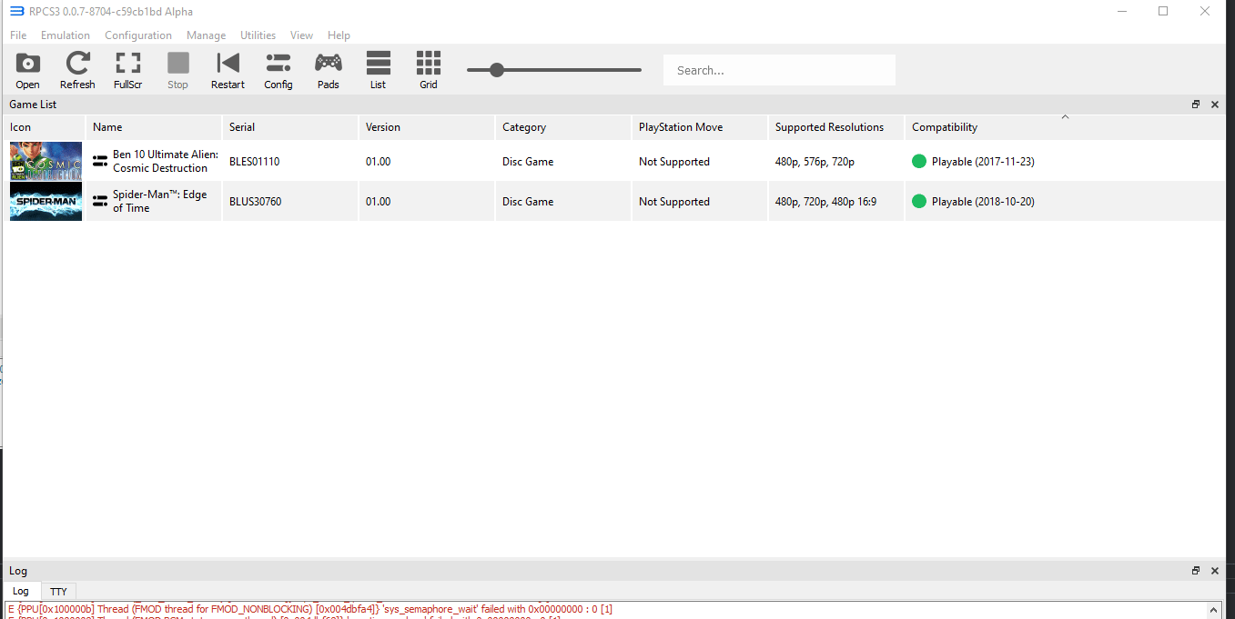Open the Configuration menu
Screen dimensions: 1235x619
[x=138, y=35]
